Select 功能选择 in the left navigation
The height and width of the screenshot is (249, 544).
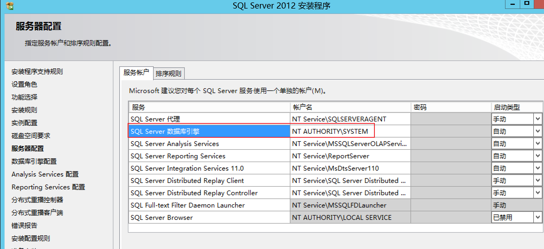tap(24, 97)
